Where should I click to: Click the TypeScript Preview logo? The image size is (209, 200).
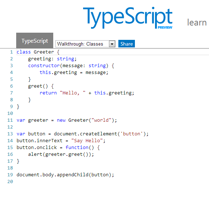128,18
